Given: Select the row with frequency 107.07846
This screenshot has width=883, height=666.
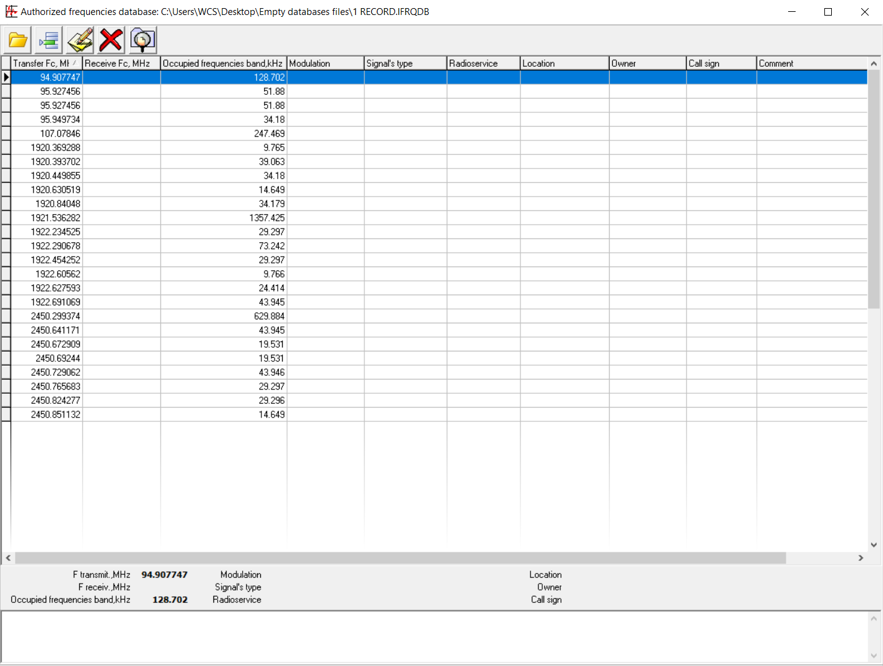Looking at the screenshot, I should [x=439, y=134].
